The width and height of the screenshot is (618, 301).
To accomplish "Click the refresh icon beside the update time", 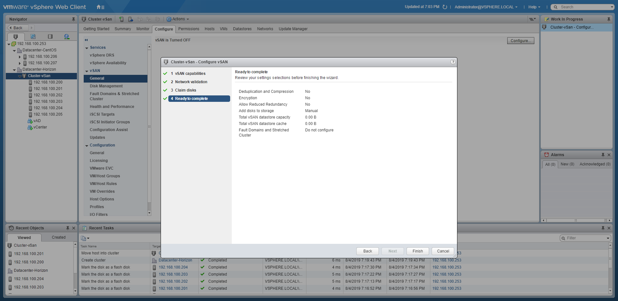I will click(445, 7).
